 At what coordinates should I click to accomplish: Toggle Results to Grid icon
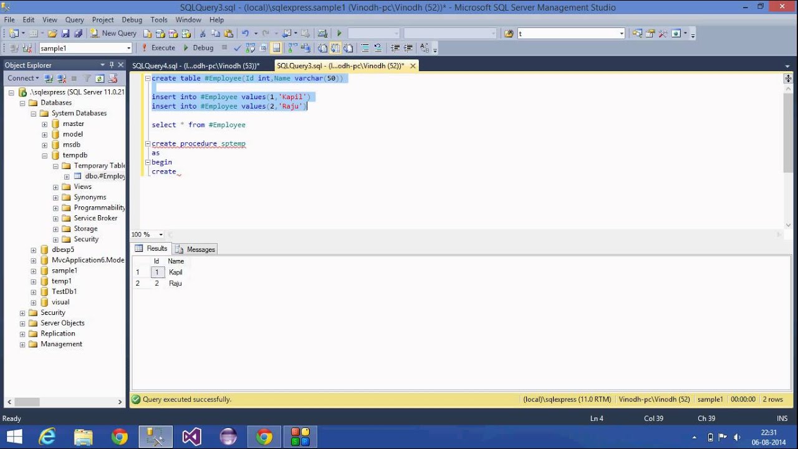pyautogui.click(x=335, y=47)
